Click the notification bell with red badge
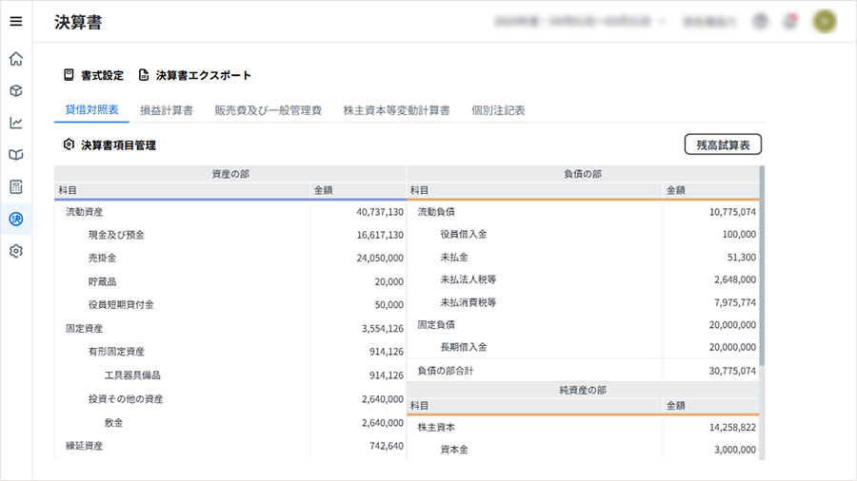 pyautogui.click(x=789, y=21)
